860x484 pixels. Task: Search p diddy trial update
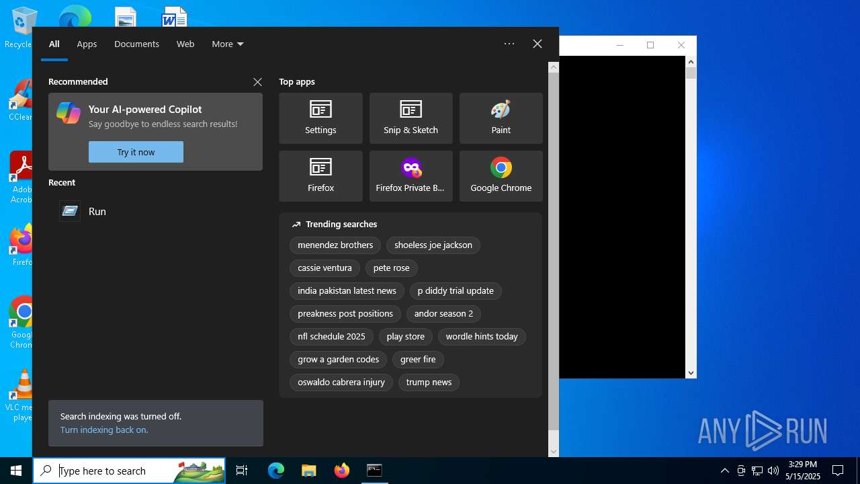(x=456, y=290)
